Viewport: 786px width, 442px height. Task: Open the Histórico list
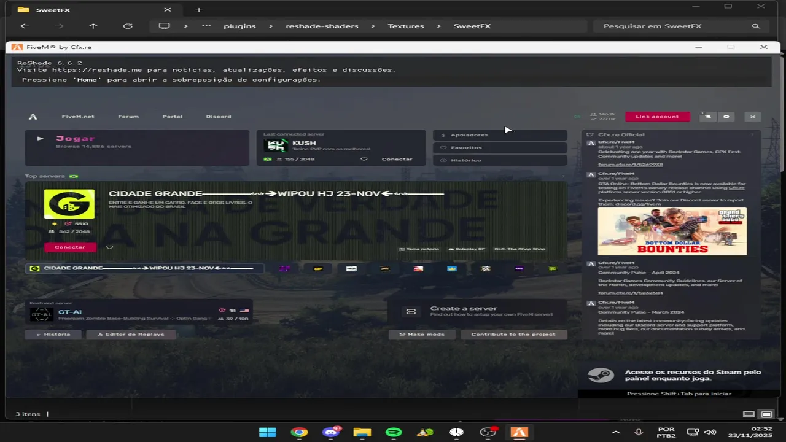pos(500,160)
